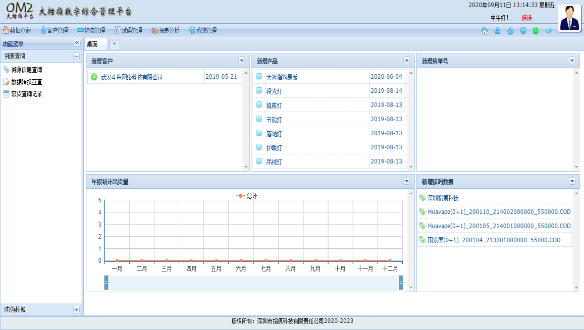
Task: Collapse the 功能菜单 sidebar panel
Action: 77,43
